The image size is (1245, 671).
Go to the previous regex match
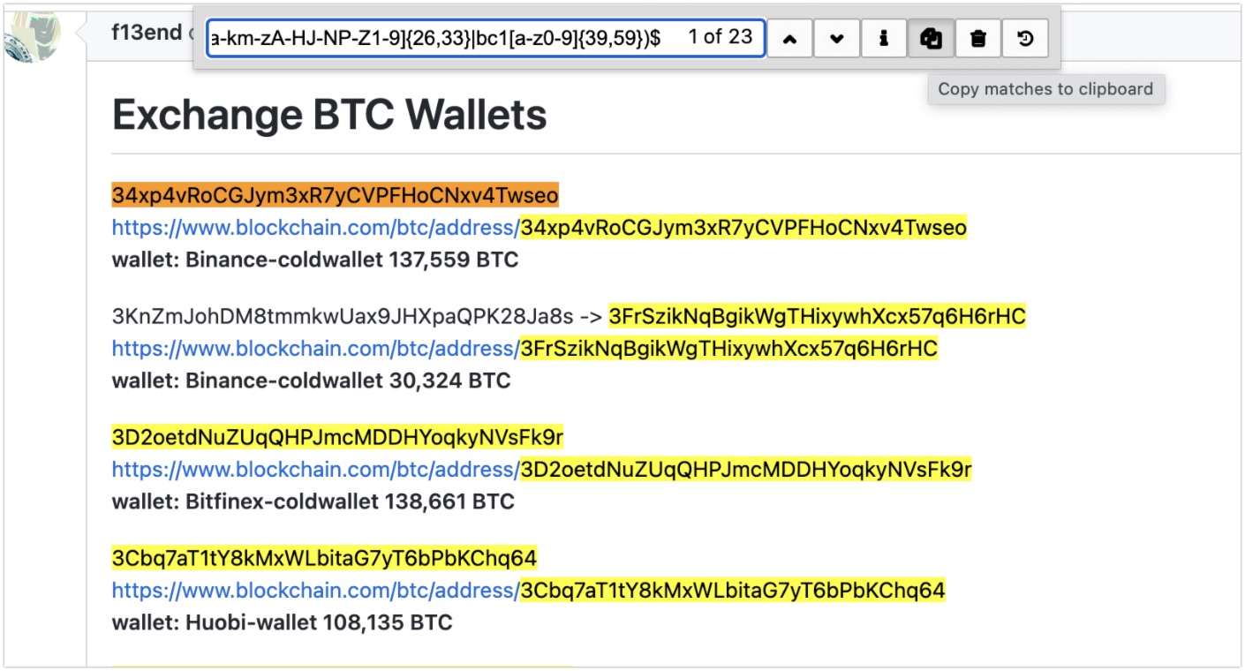click(789, 40)
